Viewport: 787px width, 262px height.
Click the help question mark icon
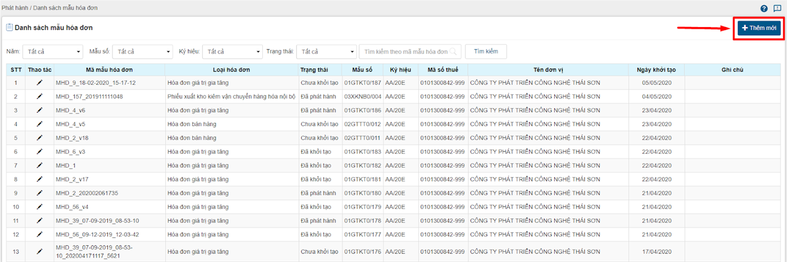(x=764, y=8)
